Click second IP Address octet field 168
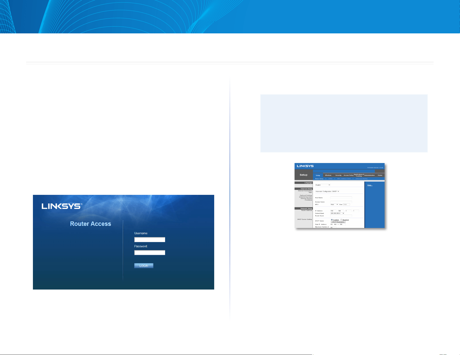The image size is (460, 355). 341,211
